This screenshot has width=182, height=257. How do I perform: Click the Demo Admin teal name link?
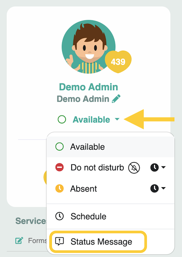click(89, 87)
